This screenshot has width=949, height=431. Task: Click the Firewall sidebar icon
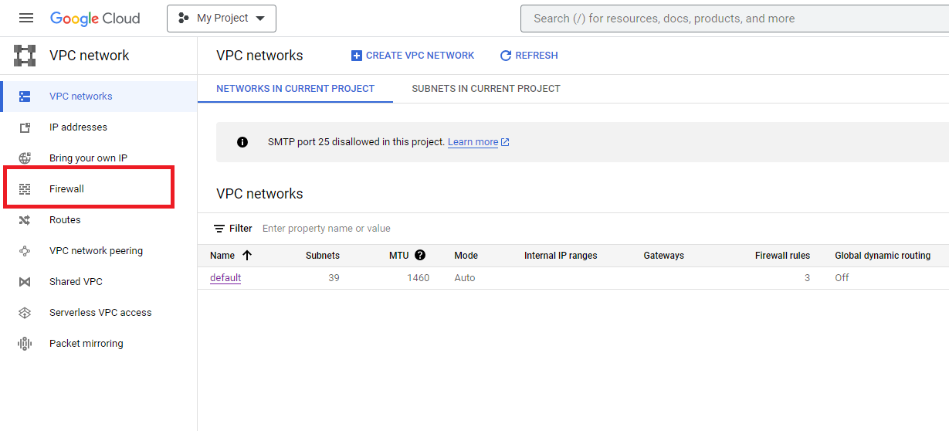click(x=25, y=189)
